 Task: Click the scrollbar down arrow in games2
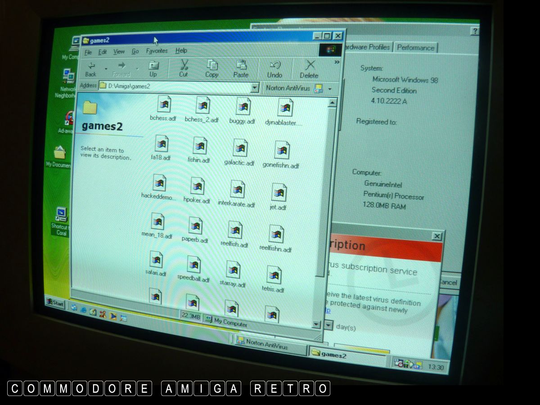pyautogui.click(x=316, y=324)
